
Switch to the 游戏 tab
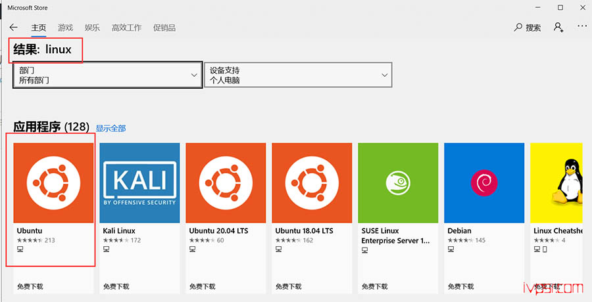65,28
